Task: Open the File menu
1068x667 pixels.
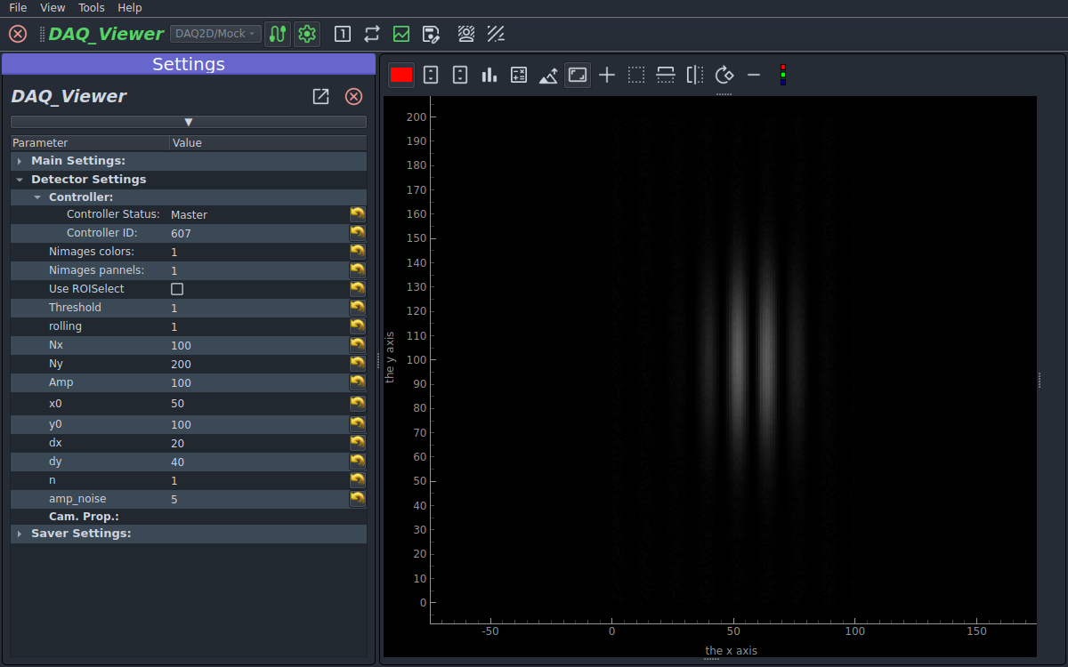Action: pos(18,7)
